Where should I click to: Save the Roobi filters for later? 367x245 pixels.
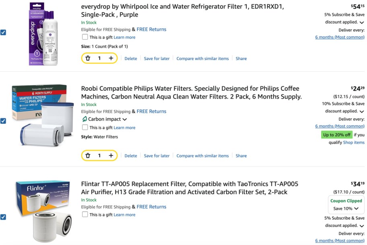coord(157,155)
